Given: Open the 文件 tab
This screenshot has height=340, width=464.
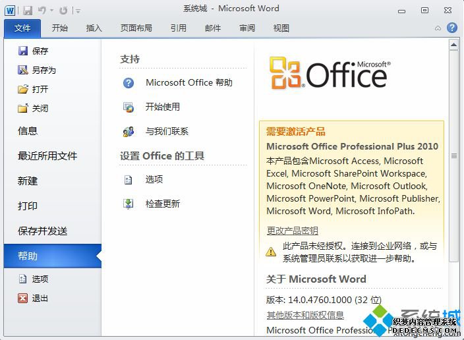Looking at the screenshot, I should (x=22, y=28).
